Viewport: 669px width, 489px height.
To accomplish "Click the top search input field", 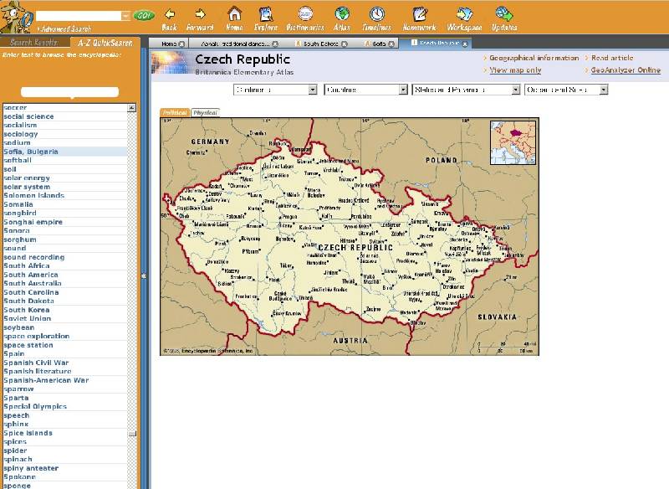I will click(79, 16).
